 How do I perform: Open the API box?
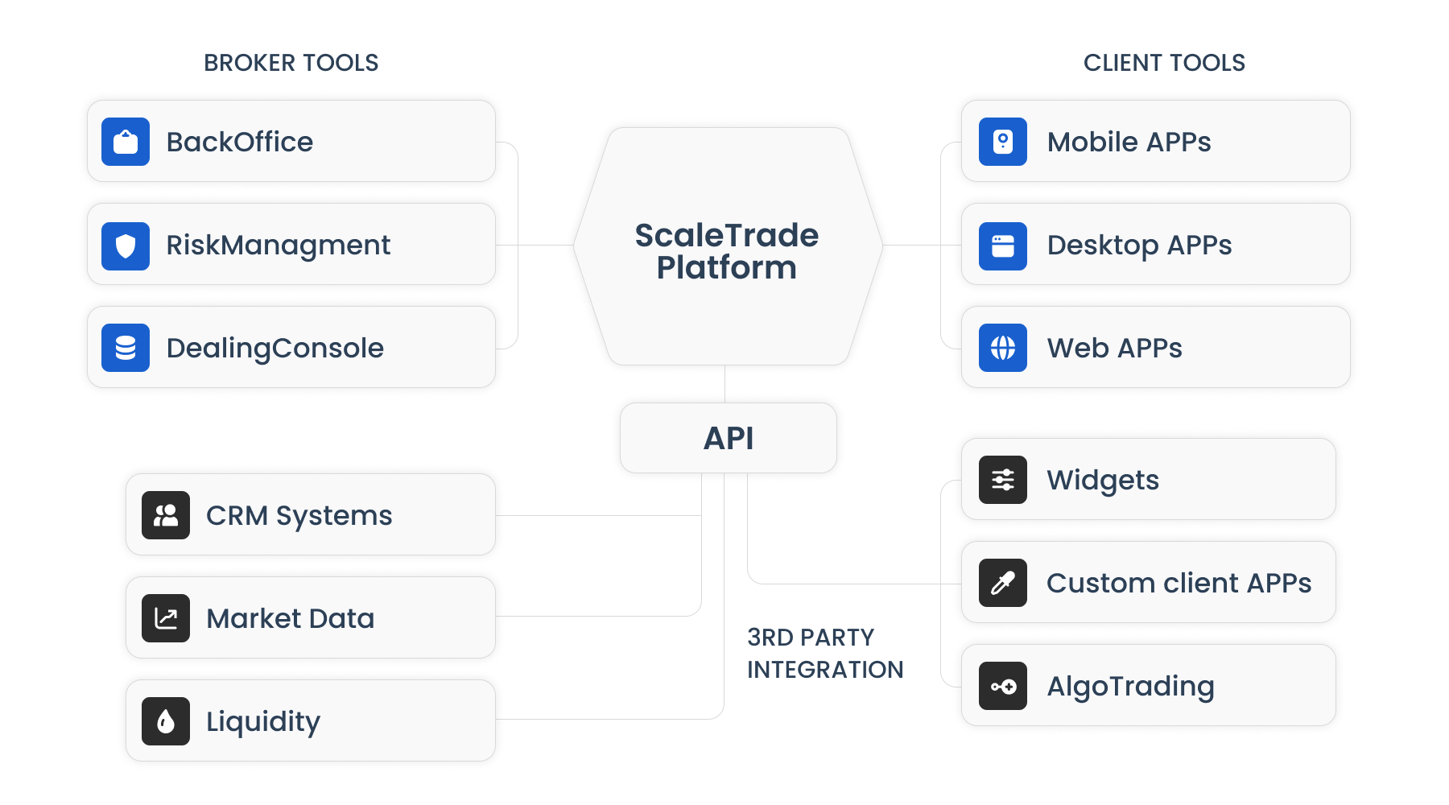click(x=729, y=438)
